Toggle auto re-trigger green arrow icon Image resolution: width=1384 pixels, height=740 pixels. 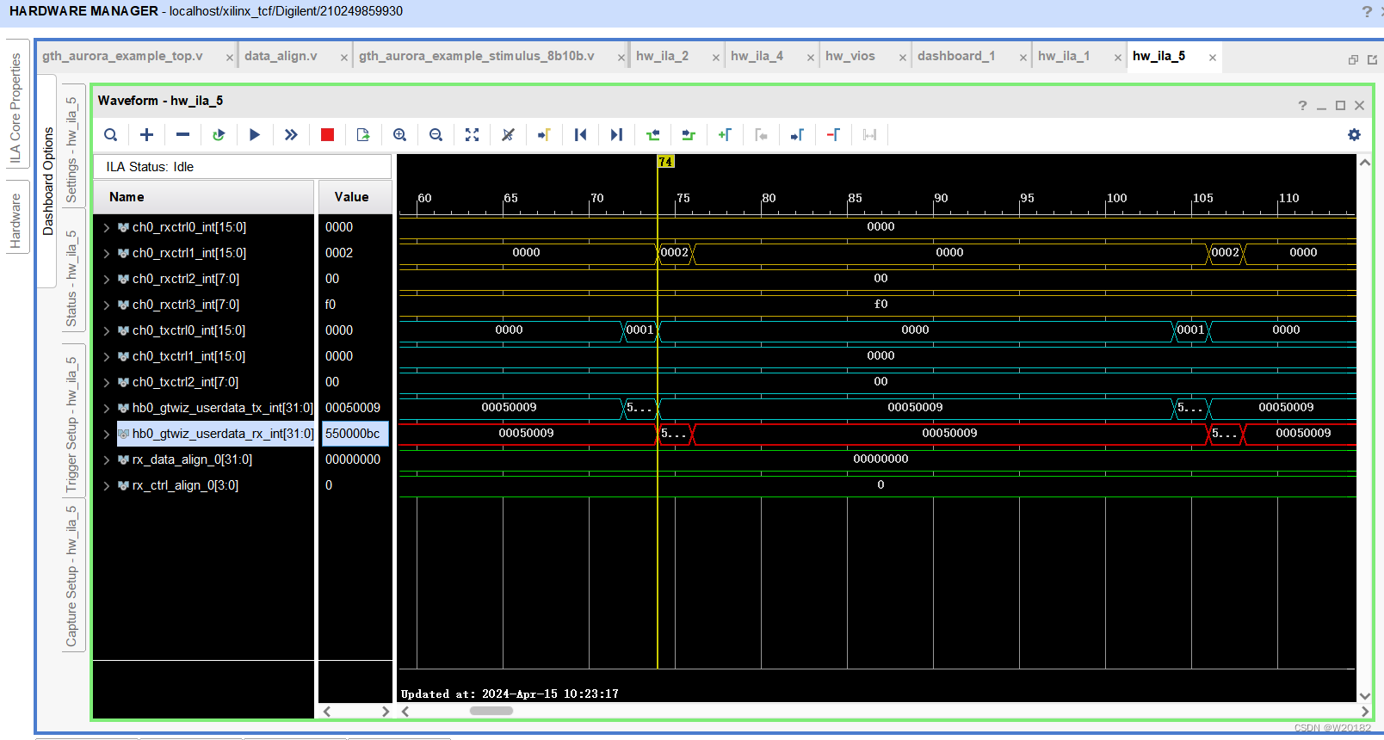[x=219, y=135]
